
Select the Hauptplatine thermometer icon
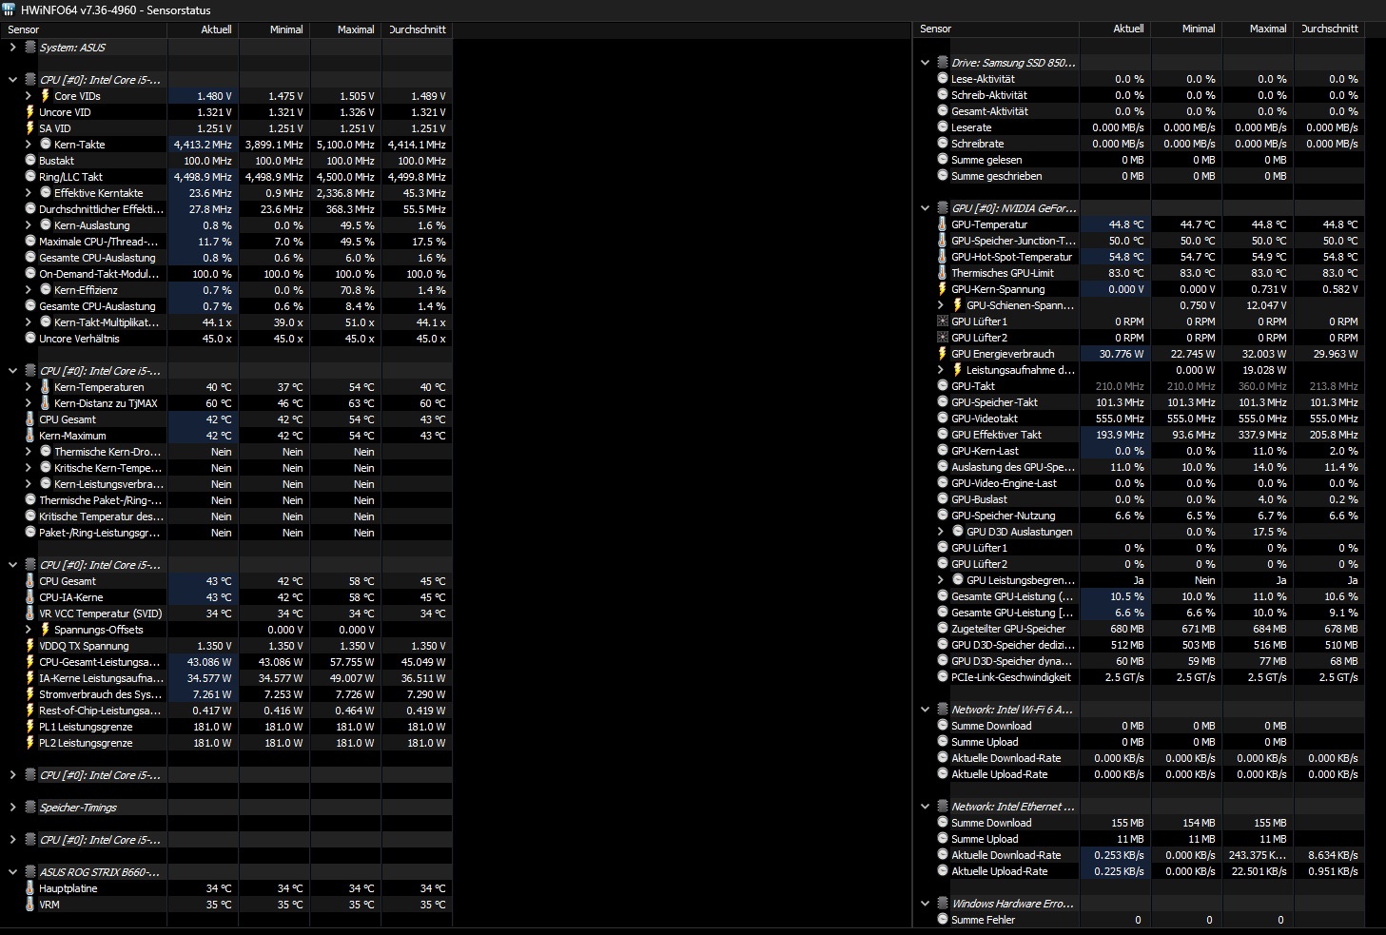29,888
